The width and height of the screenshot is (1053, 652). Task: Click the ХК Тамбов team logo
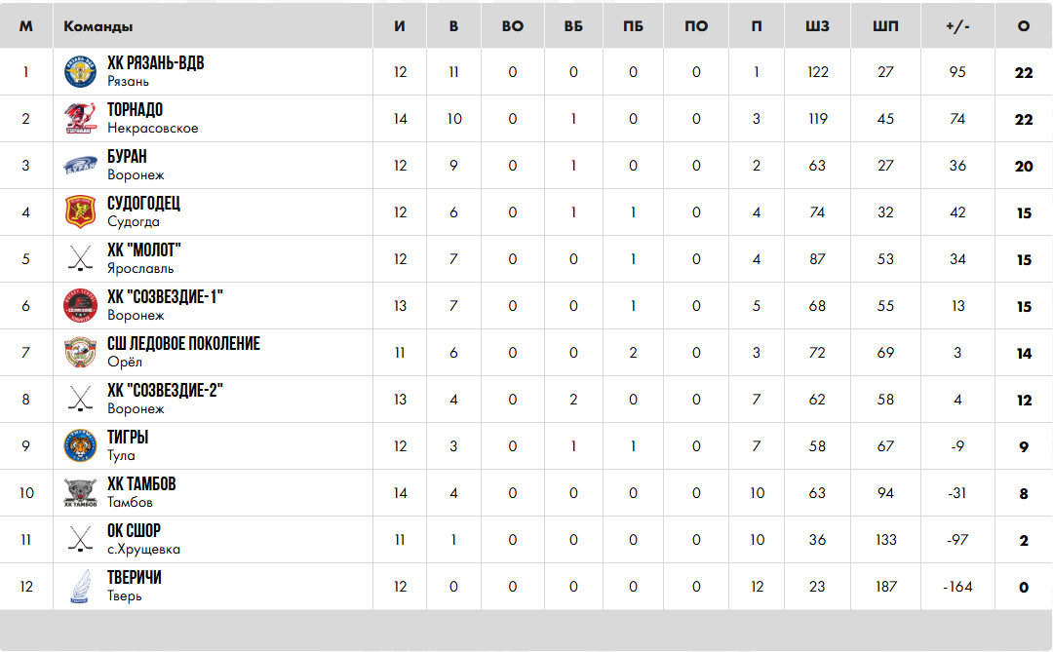click(80, 493)
